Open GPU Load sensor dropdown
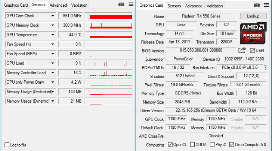The height and width of the screenshot is (151, 272). [x=53, y=63]
